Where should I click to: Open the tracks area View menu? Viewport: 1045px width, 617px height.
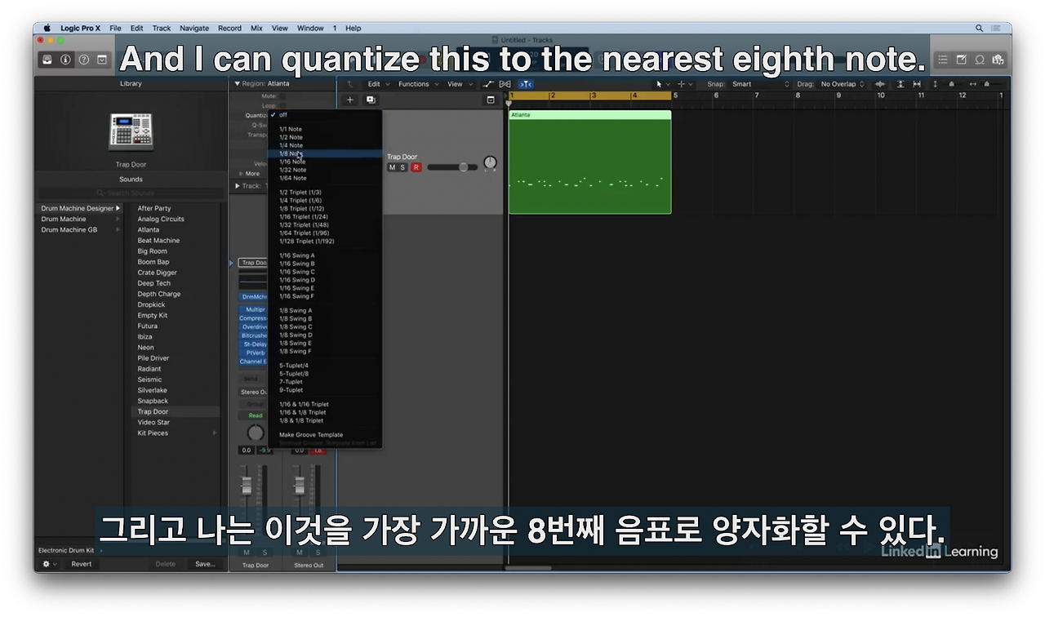tap(458, 84)
